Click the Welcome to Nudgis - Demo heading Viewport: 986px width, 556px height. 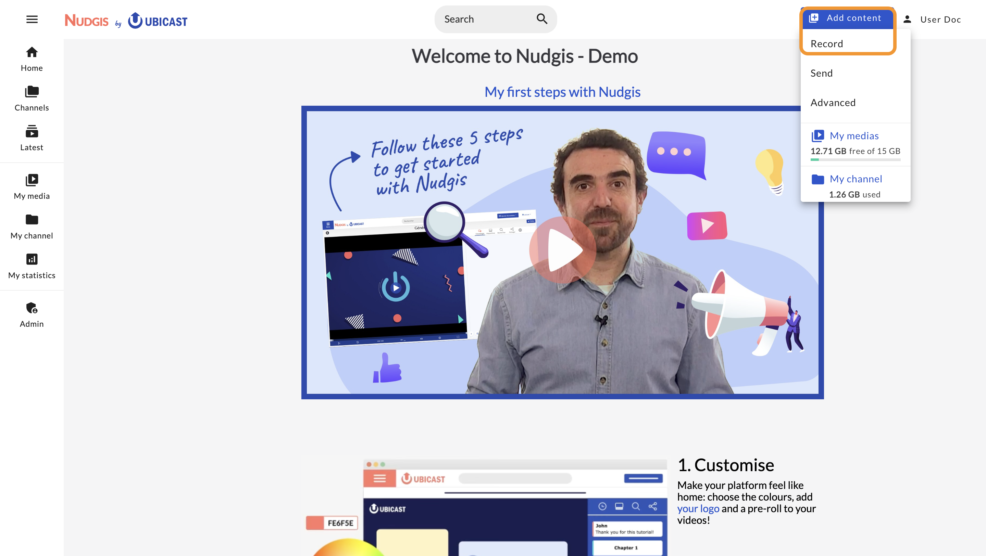524,56
